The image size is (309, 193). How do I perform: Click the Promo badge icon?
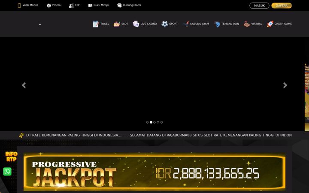[49, 6]
